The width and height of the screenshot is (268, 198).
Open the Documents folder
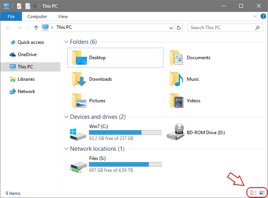[190, 58]
